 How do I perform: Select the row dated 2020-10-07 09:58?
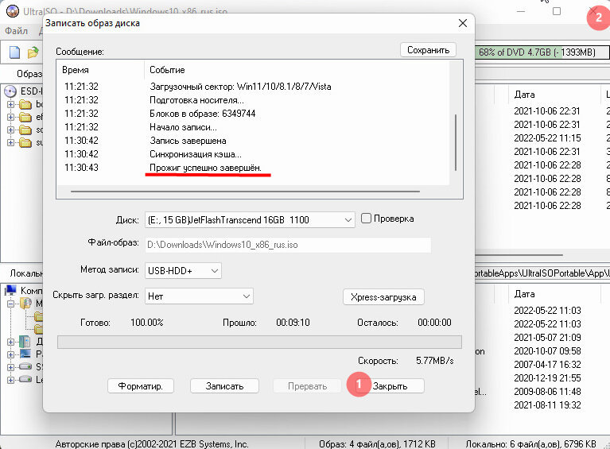[547, 351]
